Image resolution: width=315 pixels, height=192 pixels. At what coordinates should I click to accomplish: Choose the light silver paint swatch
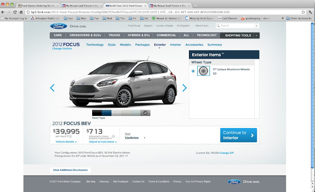116,113
